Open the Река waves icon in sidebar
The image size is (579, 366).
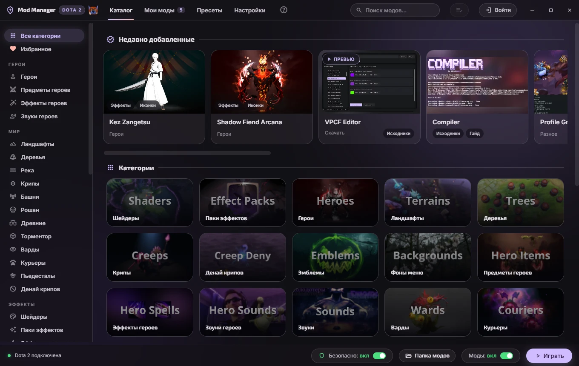tap(13, 170)
